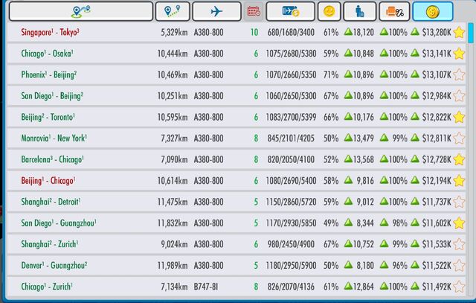Unfavorite the San Diego - Guangzhou route star

click(459, 223)
